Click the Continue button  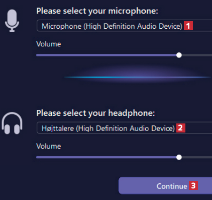pos(165,185)
